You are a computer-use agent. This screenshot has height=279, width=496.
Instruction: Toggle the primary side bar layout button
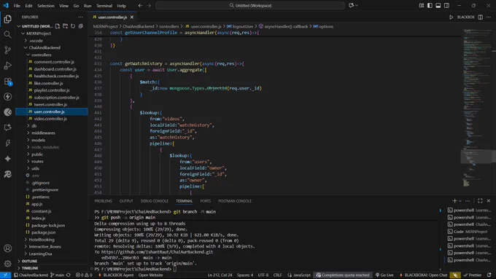[430, 5]
